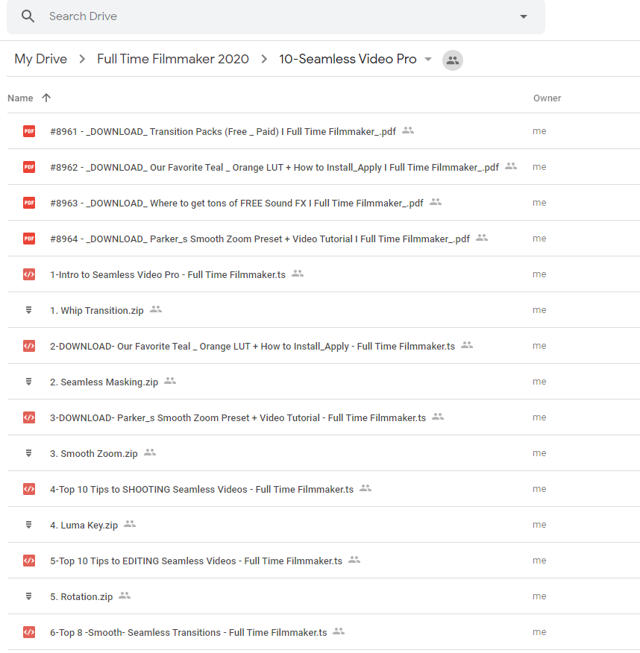Select 2. Seamless Masking.zip file name
This screenshot has height=653, width=640.
[x=104, y=382]
